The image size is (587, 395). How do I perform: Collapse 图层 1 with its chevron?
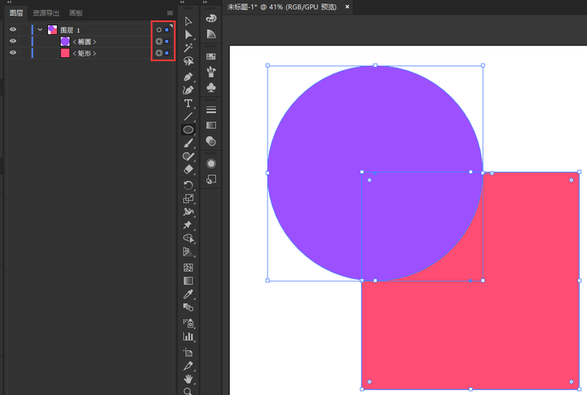40,29
